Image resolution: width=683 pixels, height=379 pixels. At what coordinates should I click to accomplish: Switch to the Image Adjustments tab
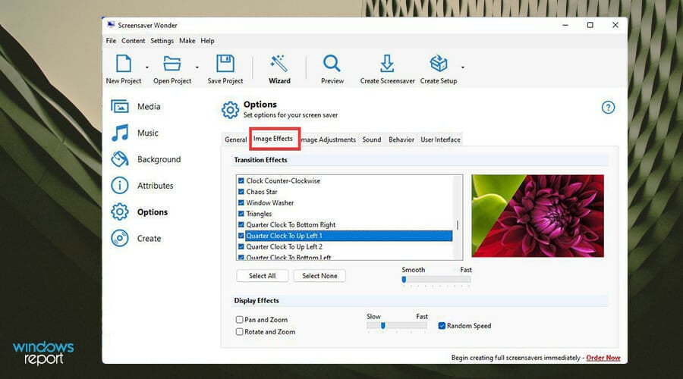(x=329, y=139)
